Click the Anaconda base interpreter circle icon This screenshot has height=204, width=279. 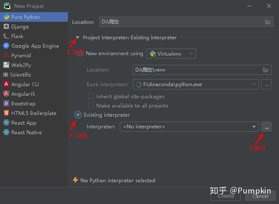coord(138,84)
